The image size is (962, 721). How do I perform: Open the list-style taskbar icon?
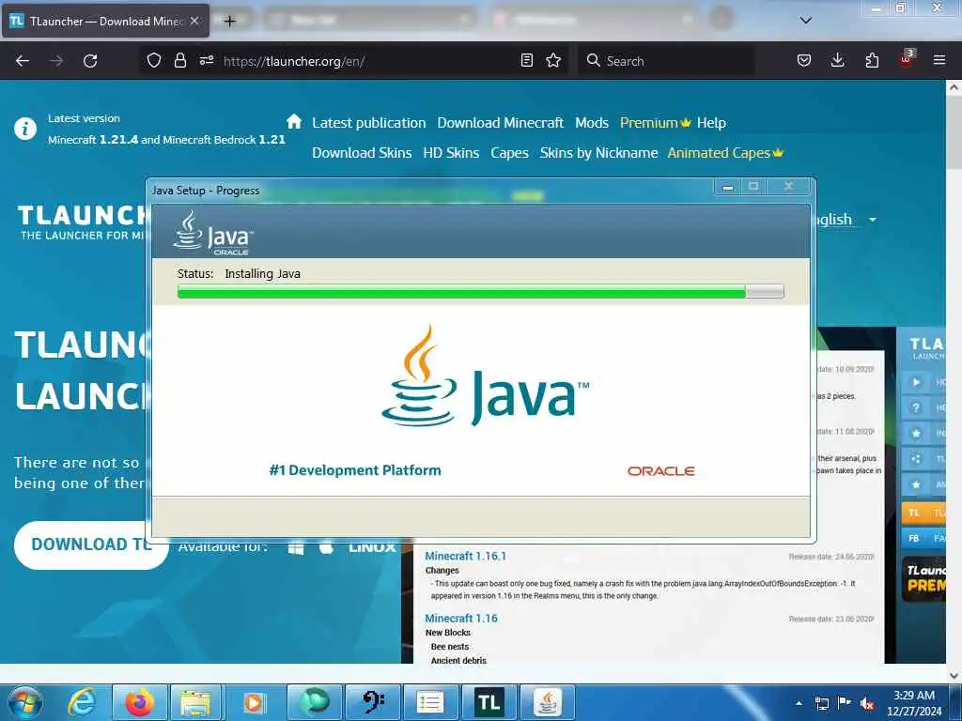(x=430, y=702)
